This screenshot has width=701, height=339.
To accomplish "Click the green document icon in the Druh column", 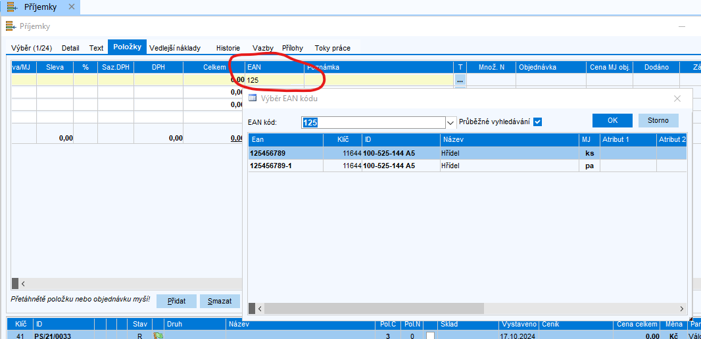I will (x=158, y=336).
